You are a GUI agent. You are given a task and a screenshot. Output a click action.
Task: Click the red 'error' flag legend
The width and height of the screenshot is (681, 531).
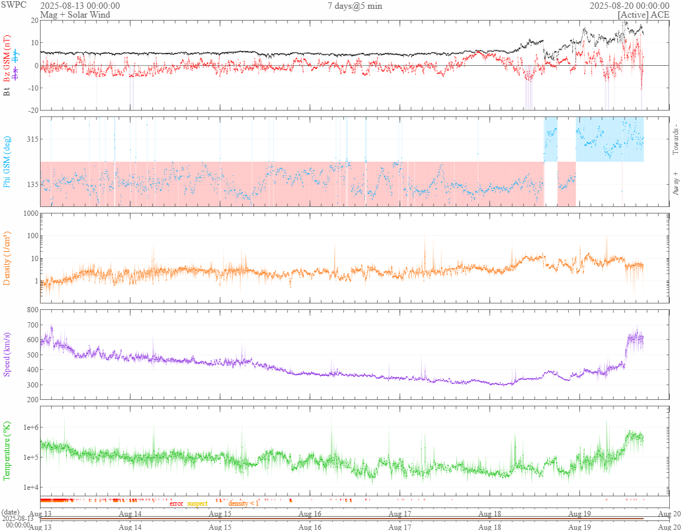pyautogui.click(x=176, y=503)
